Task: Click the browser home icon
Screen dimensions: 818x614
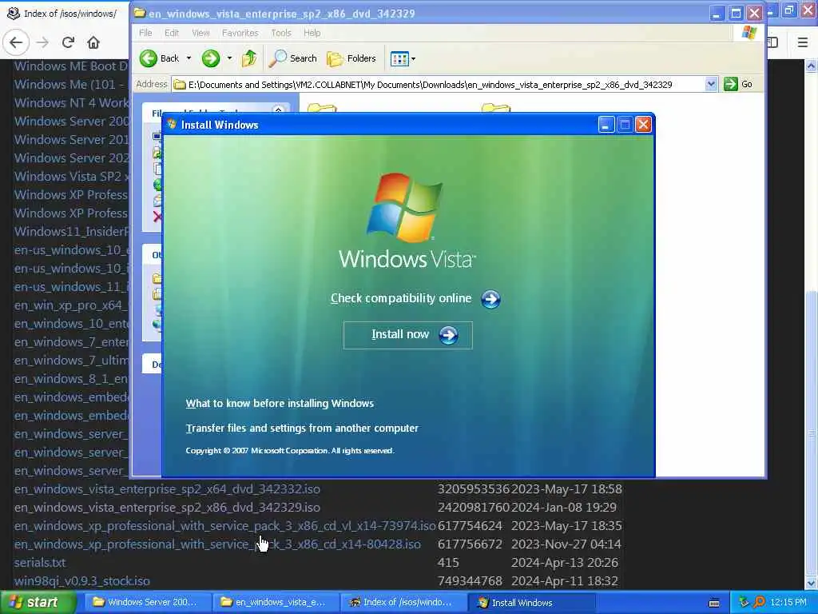Action: (93, 42)
